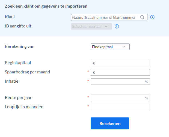Click the euro symbol in Spaarbedrag field

coord(94,73)
